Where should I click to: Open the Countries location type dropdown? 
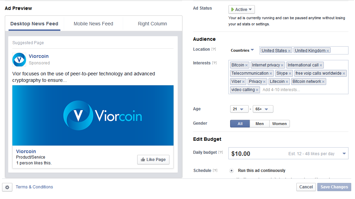point(242,50)
